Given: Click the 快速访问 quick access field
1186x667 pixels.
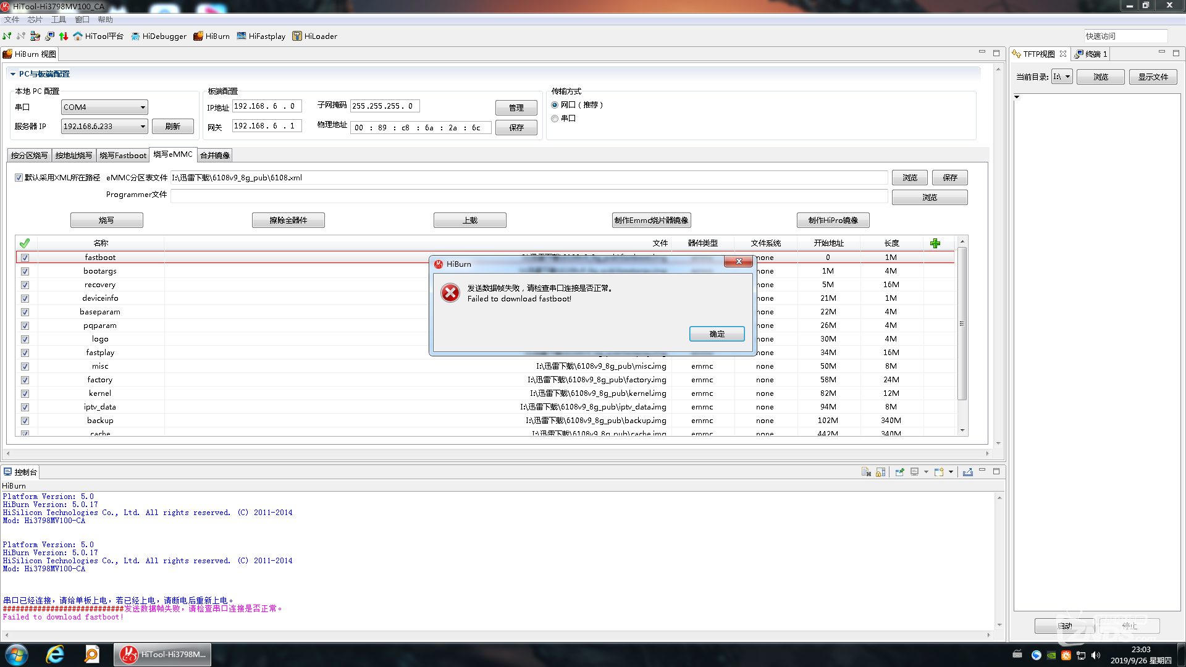Looking at the screenshot, I should pos(1125,36).
